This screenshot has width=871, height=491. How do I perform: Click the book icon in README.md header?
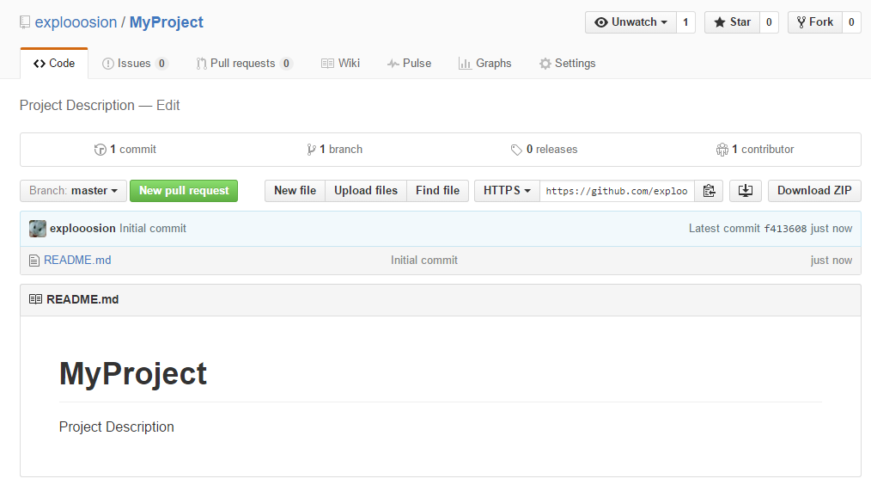tap(35, 299)
